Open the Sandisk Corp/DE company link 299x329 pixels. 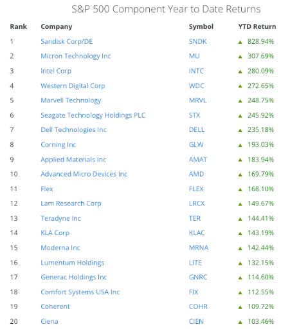tap(67, 41)
